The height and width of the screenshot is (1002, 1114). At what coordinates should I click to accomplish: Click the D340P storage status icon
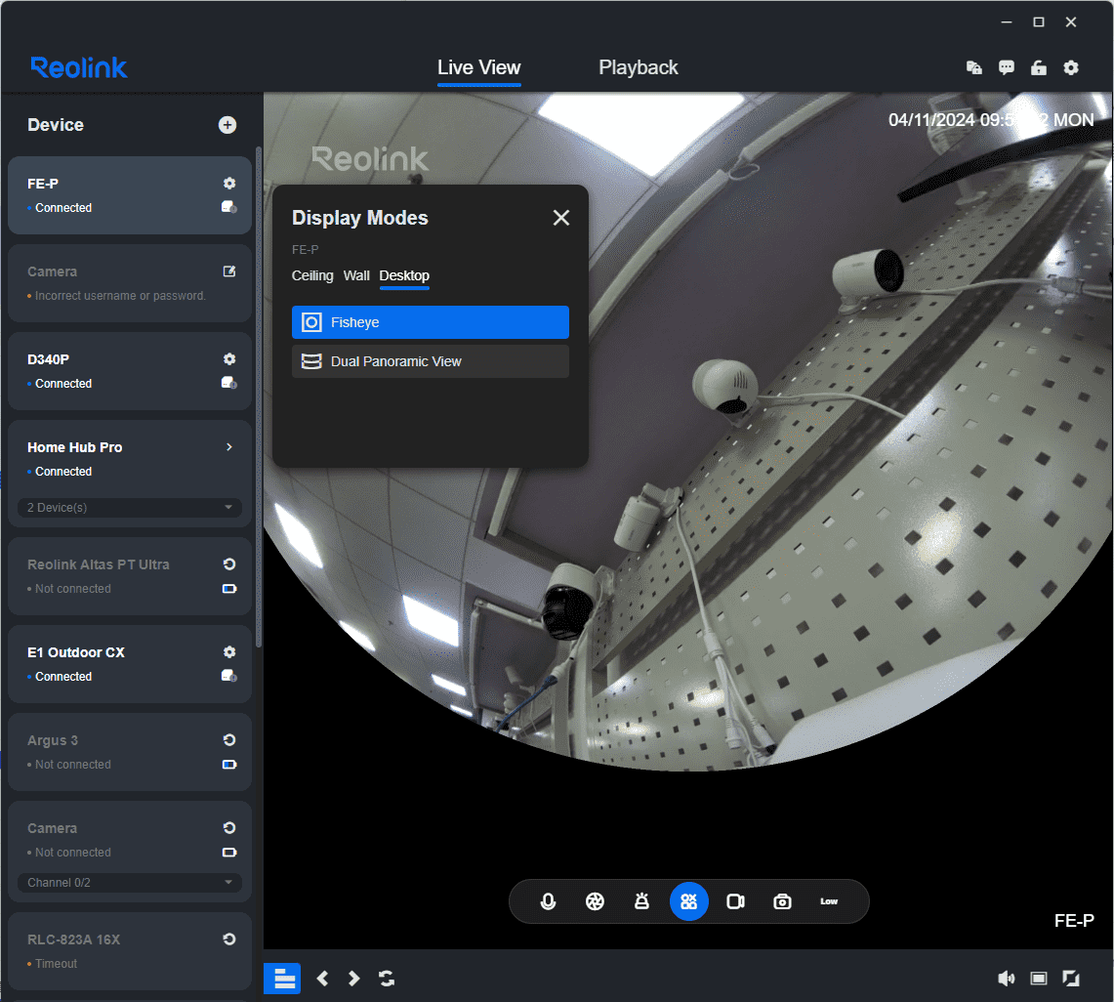(229, 383)
